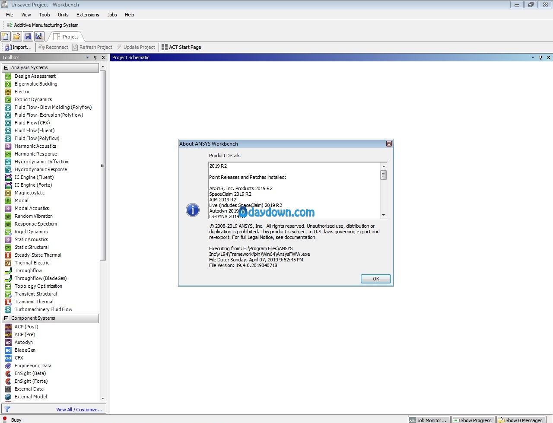Pin the Toolbox panel
Screen dimensions: 553x423
pos(95,57)
